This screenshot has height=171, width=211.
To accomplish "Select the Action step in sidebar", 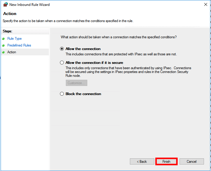I will [x=12, y=52].
